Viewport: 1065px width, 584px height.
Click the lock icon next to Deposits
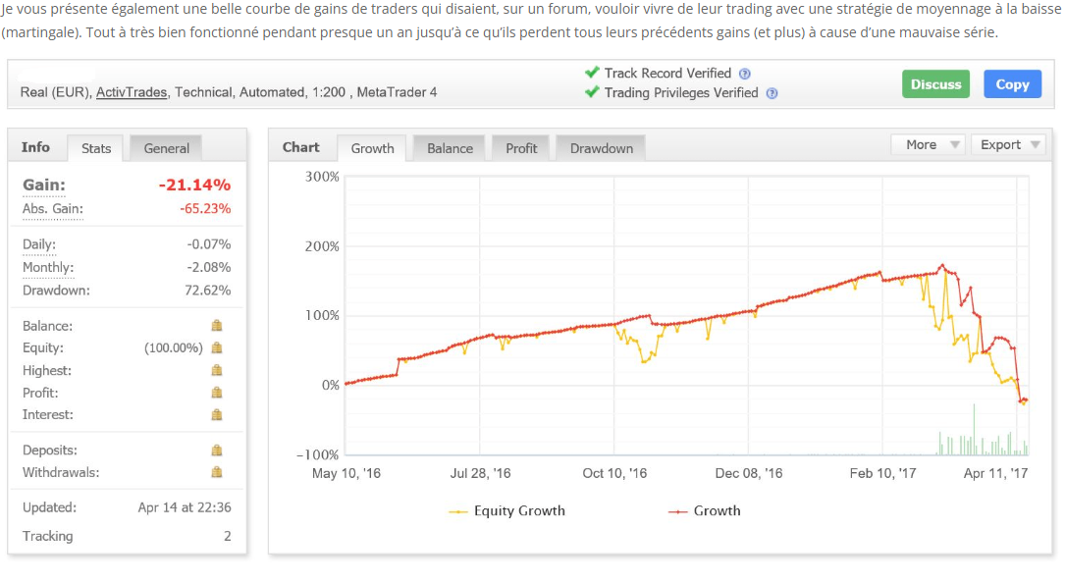pyautogui.click(x=217, y=451)
